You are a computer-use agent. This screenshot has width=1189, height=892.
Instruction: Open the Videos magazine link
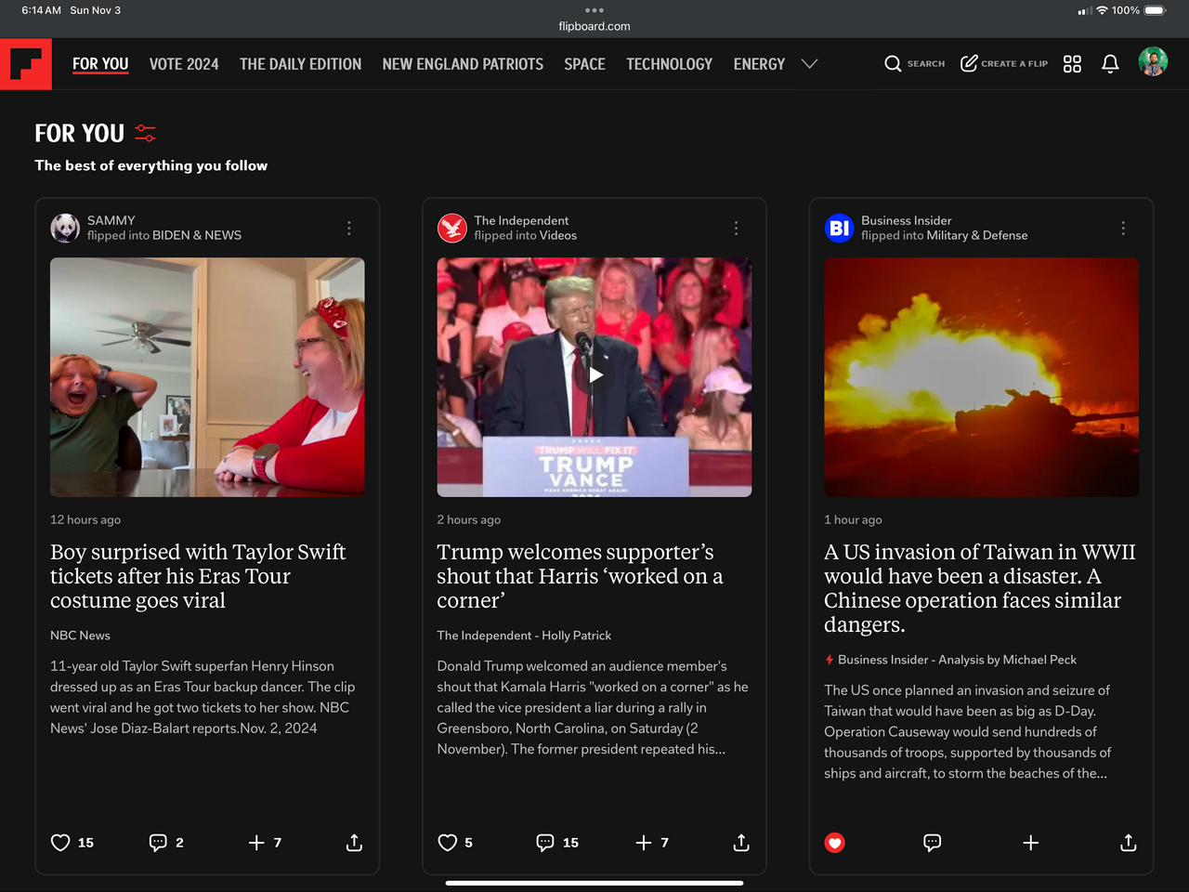click(558, 236)
